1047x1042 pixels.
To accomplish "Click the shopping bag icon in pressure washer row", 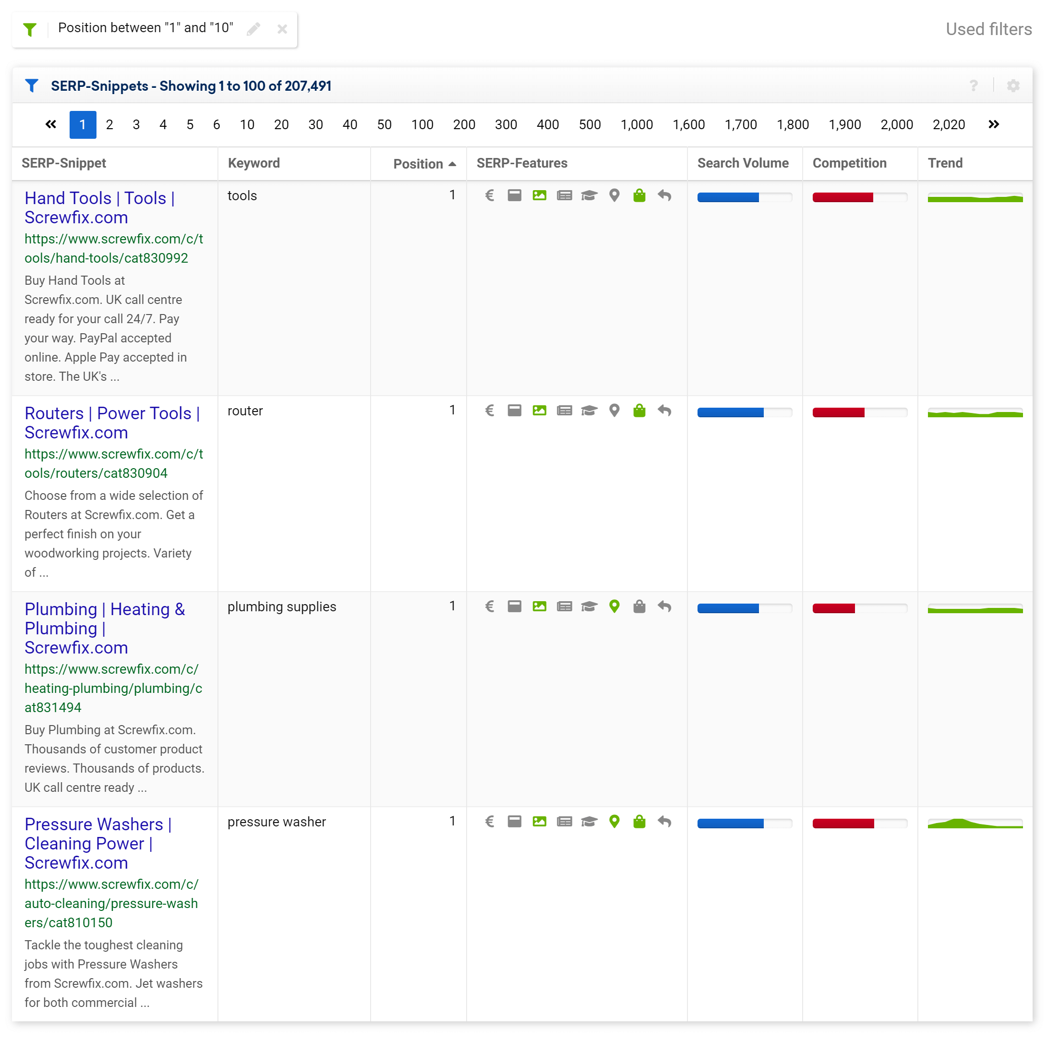I will tap(639, 822).
